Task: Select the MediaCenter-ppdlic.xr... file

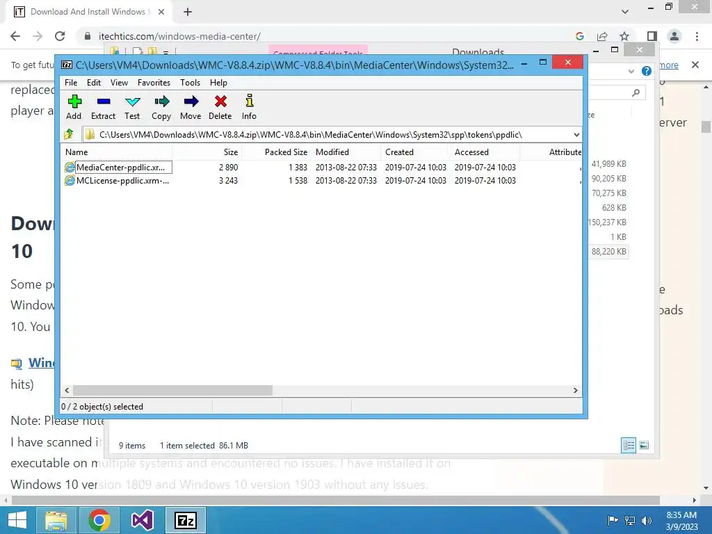Action: (118, 167)
